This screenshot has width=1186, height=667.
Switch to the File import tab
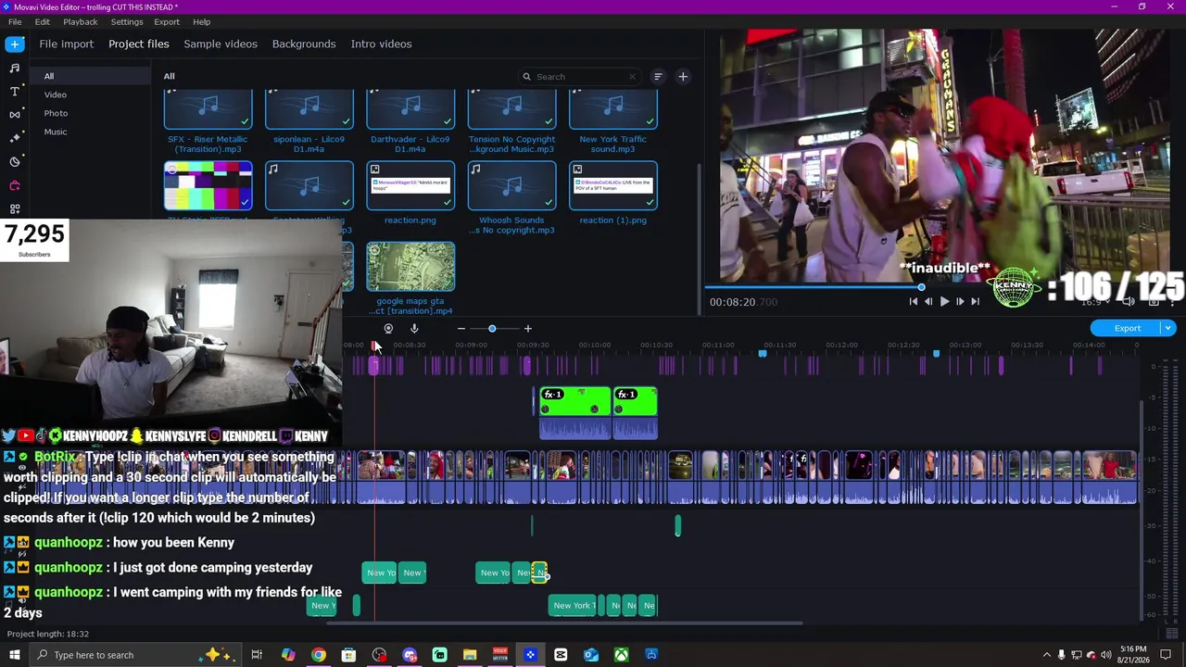tap(67, 44)
